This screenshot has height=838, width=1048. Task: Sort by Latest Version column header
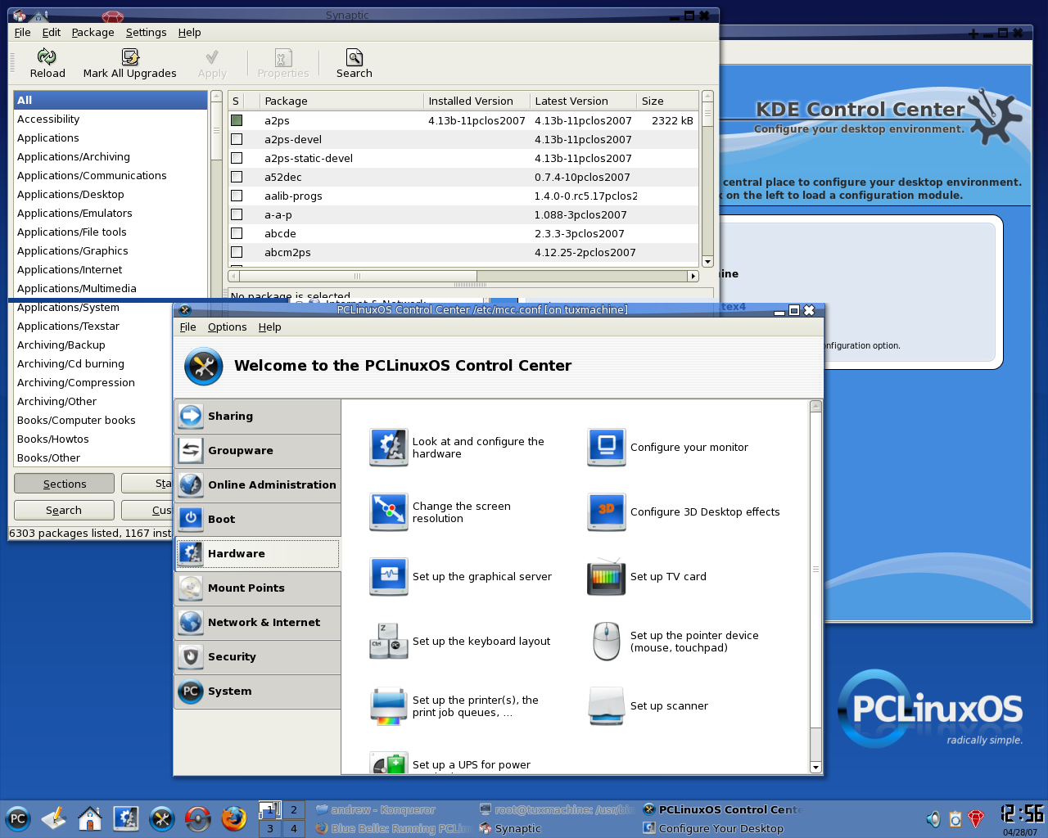click(583, 101)
